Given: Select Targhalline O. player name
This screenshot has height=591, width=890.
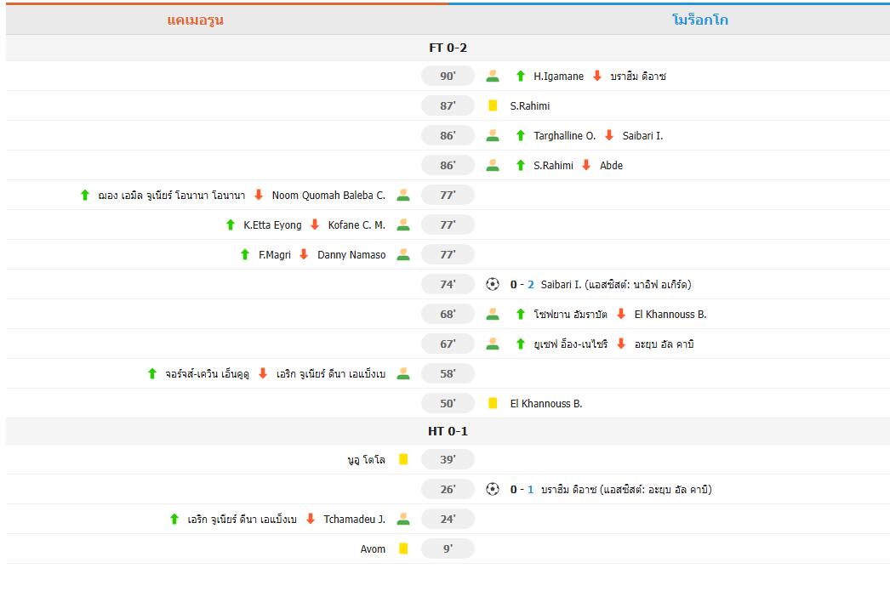Looking at the screenshot, I should [564, 135].
